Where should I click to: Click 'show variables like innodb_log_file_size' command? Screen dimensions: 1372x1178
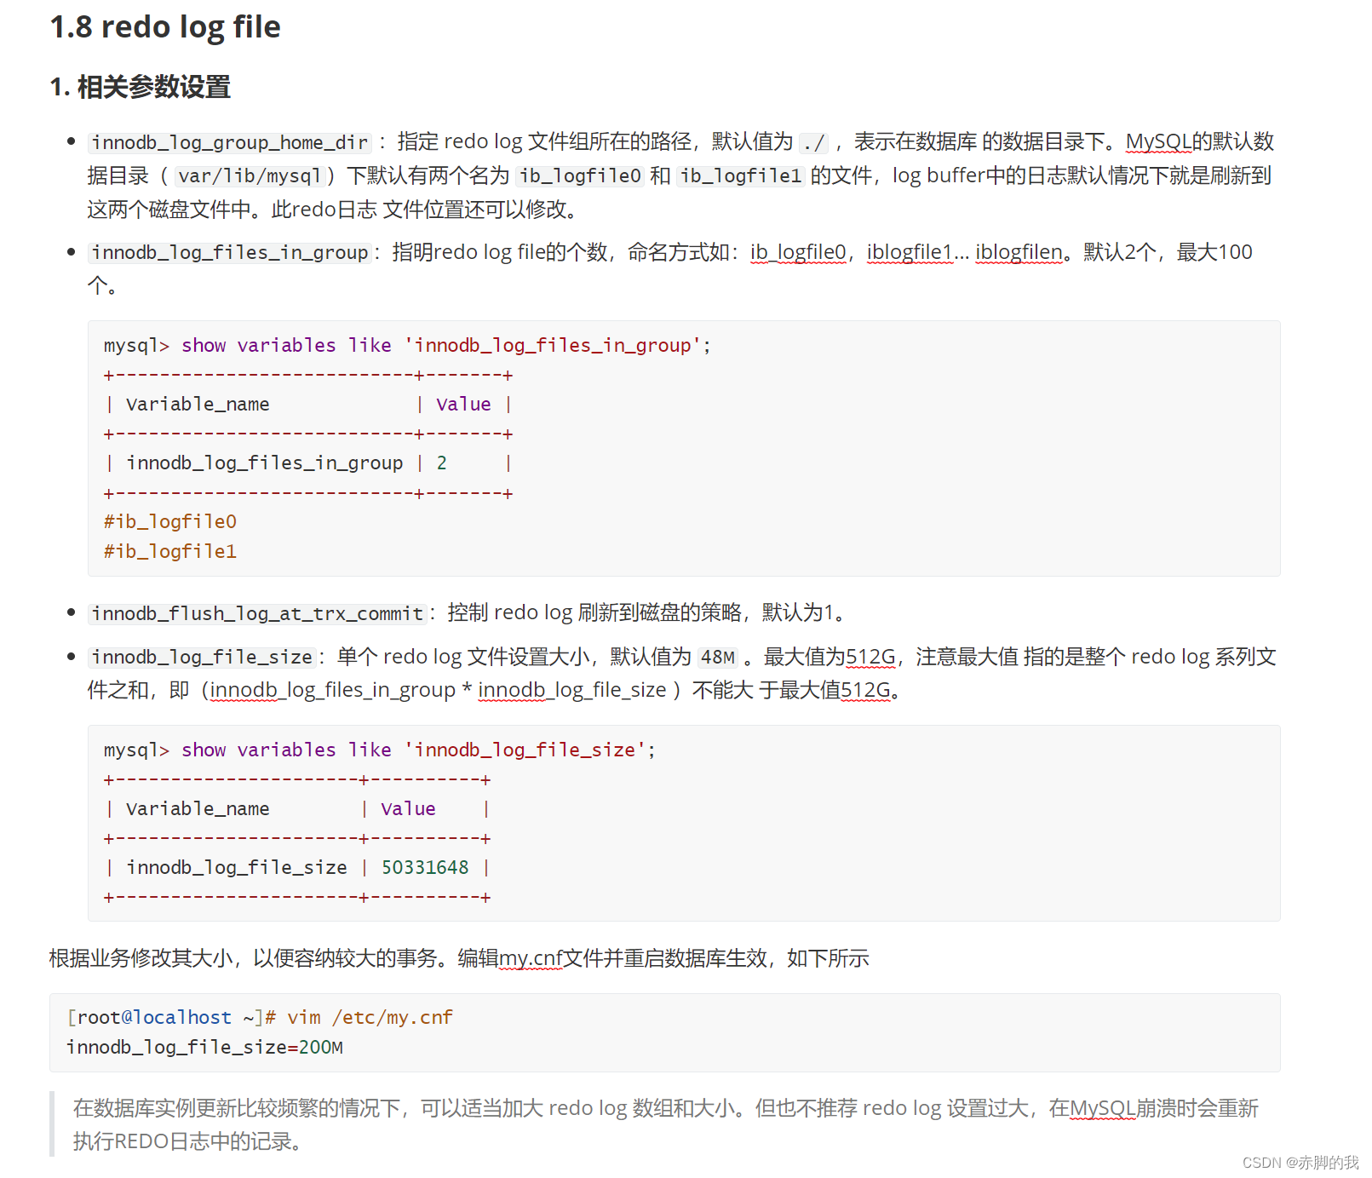coord(380,750)
